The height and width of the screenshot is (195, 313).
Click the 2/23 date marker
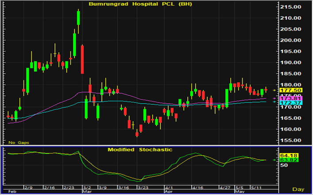coord(69,188)
